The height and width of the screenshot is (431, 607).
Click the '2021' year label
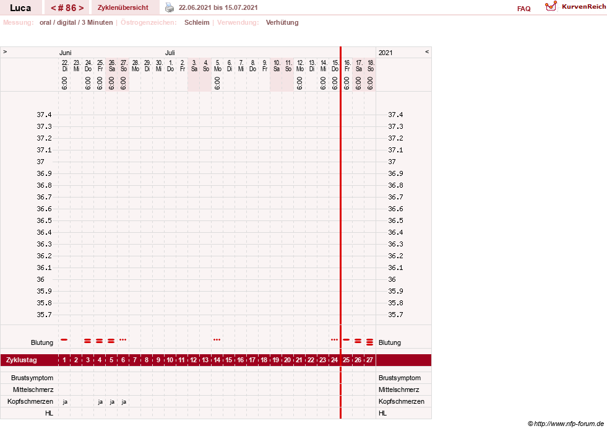click(x=385, y=53)
